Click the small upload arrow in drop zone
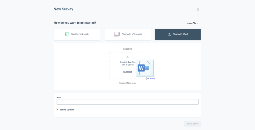Image resolution: width=255 pixels, height=130 pixels. click(127, 57)
